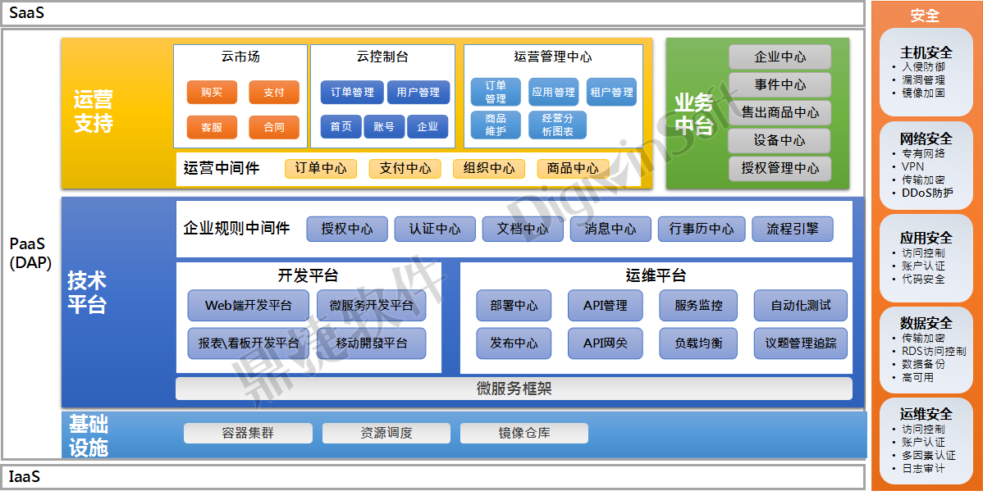Toggle 服务监控 in the 运维平台
983x491 pixels.
tap(698, 306)
